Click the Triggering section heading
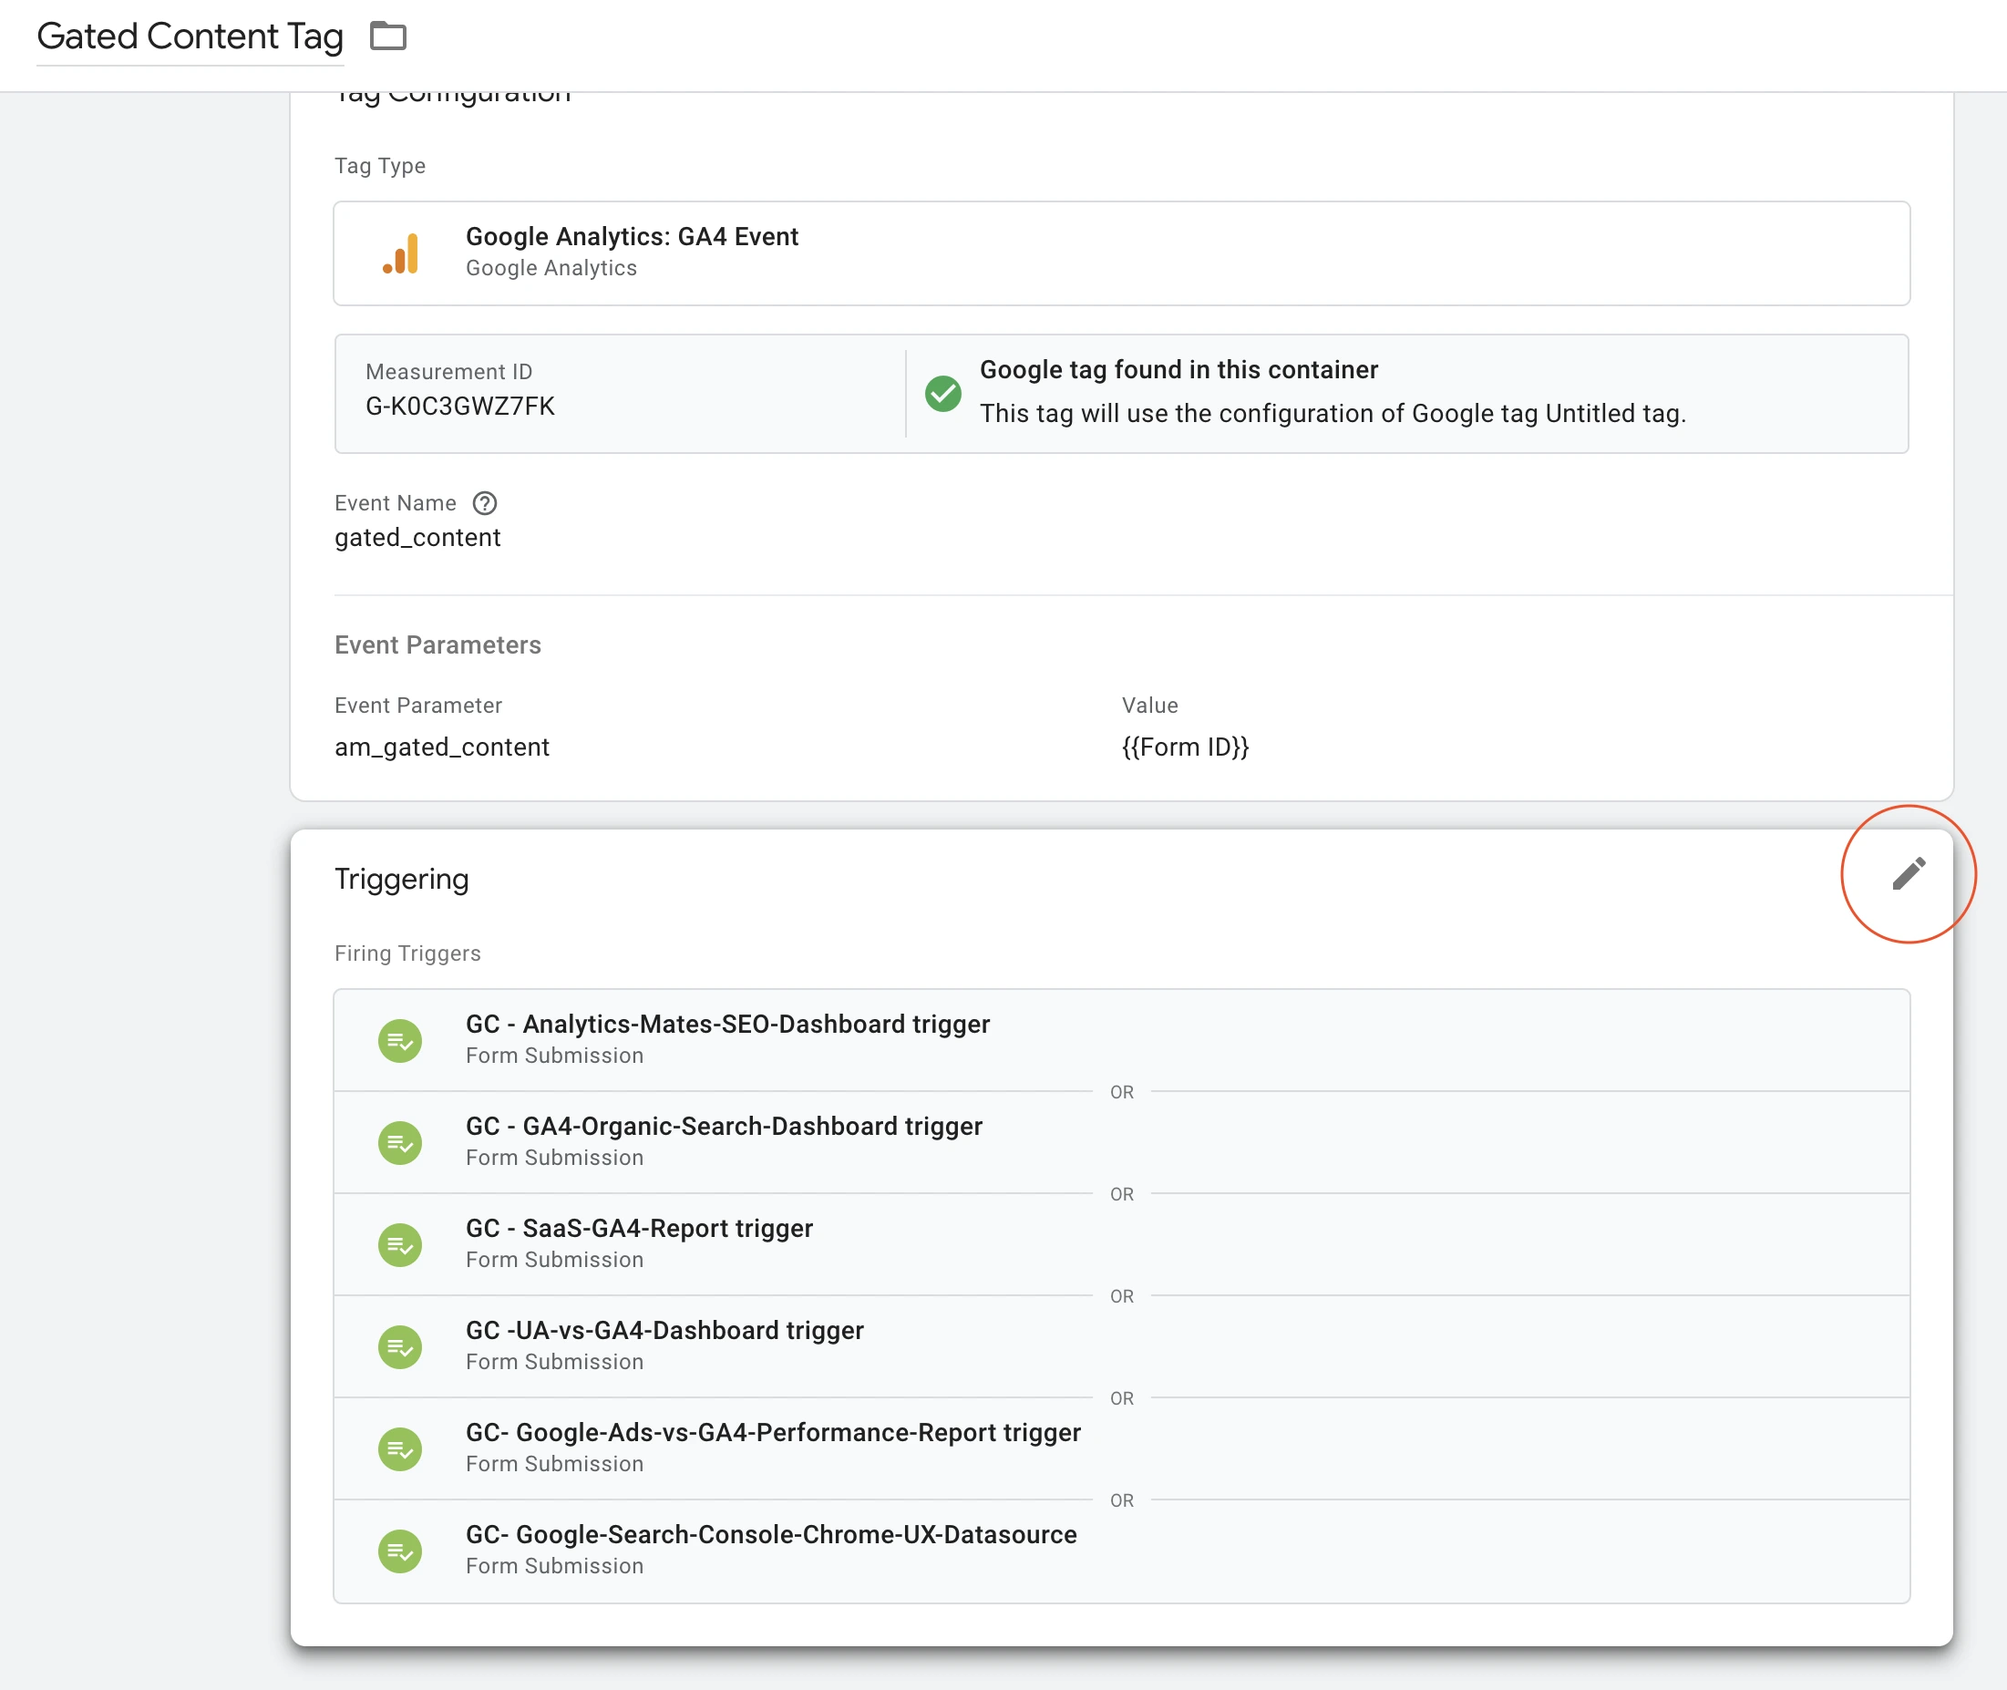Screen dimensions: 2007x1690 [401, 879]
